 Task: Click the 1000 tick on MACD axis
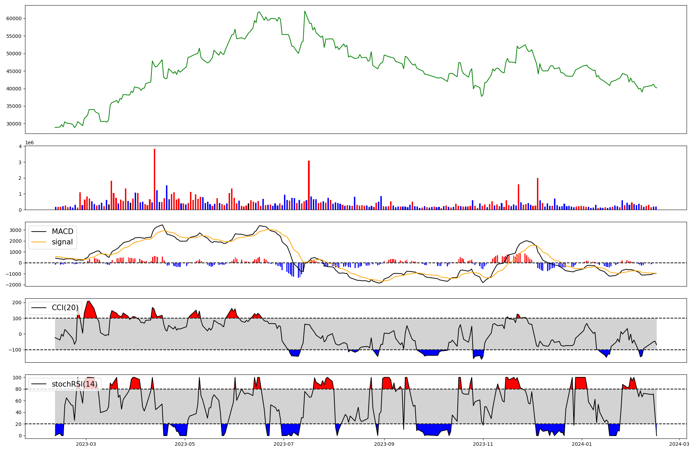(15, 252)
